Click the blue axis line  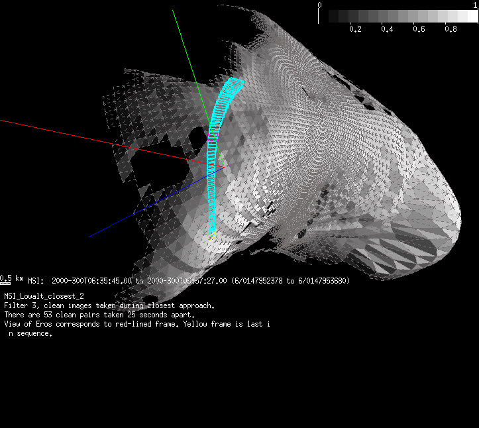click(156, 202)
